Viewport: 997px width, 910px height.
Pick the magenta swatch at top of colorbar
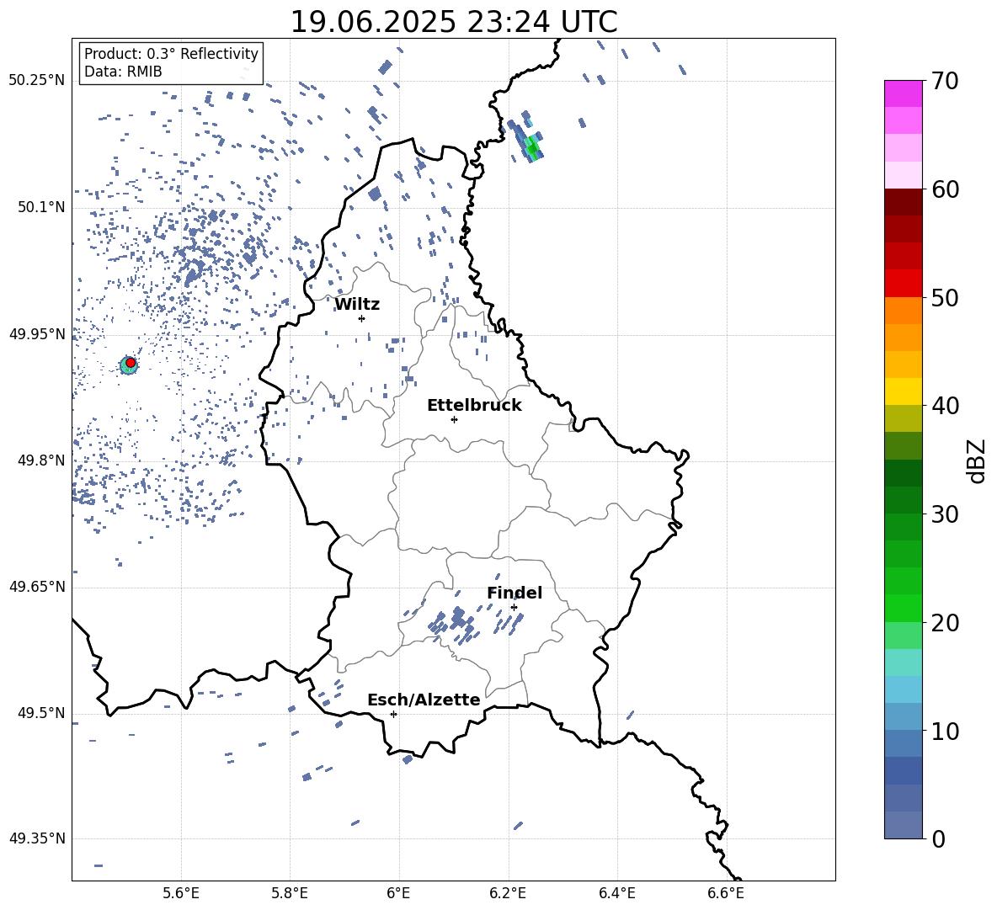pos(903,93)
